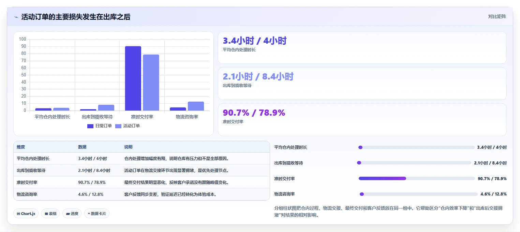The image size is (520, 232).
Task: Click the 物流咨询率 活动订单 bar
Action: coord(196,106)
